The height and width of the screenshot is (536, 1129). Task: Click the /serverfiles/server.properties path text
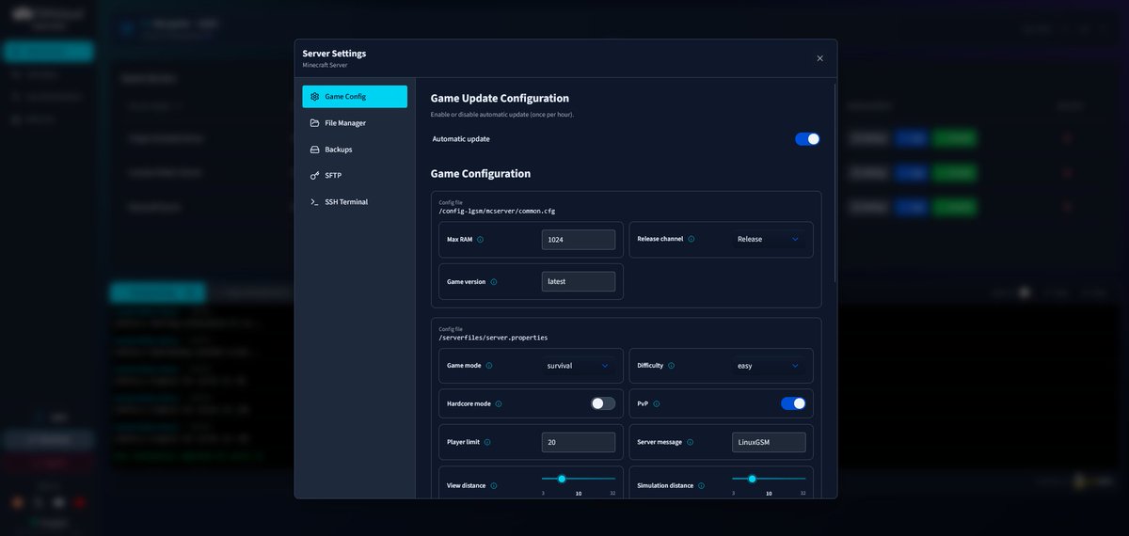point(493,338)
